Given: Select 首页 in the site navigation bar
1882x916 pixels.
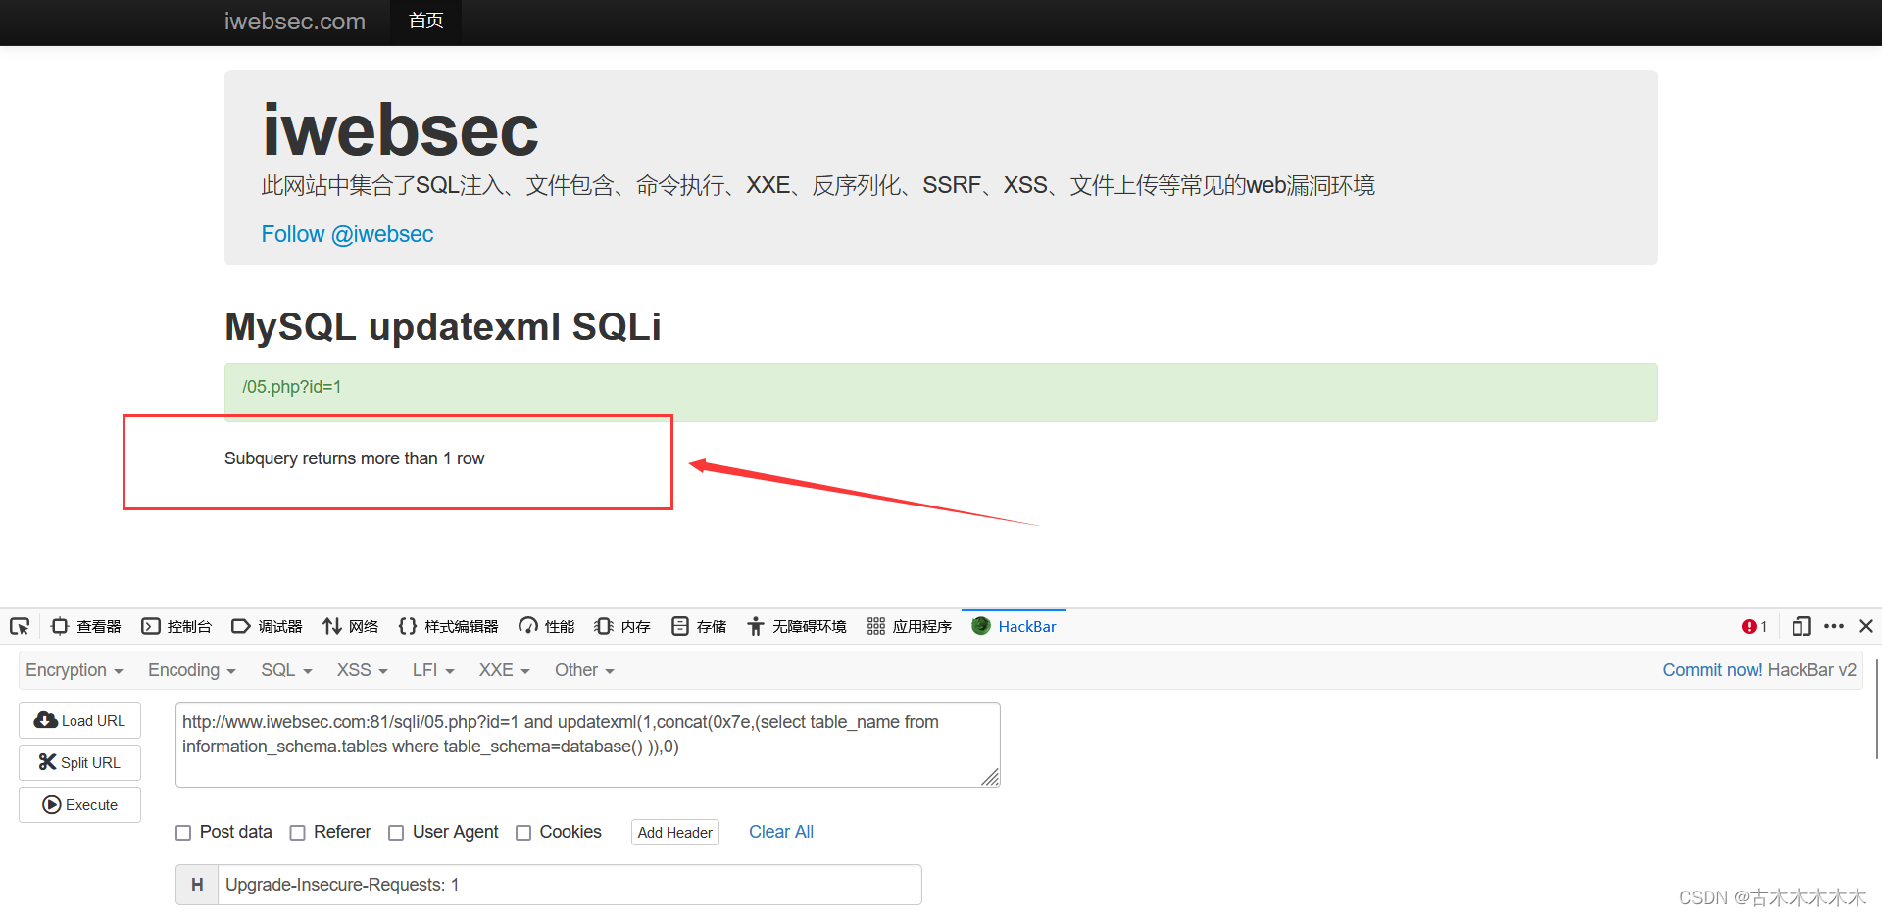Looking at the screenshot, I should 425,21.
